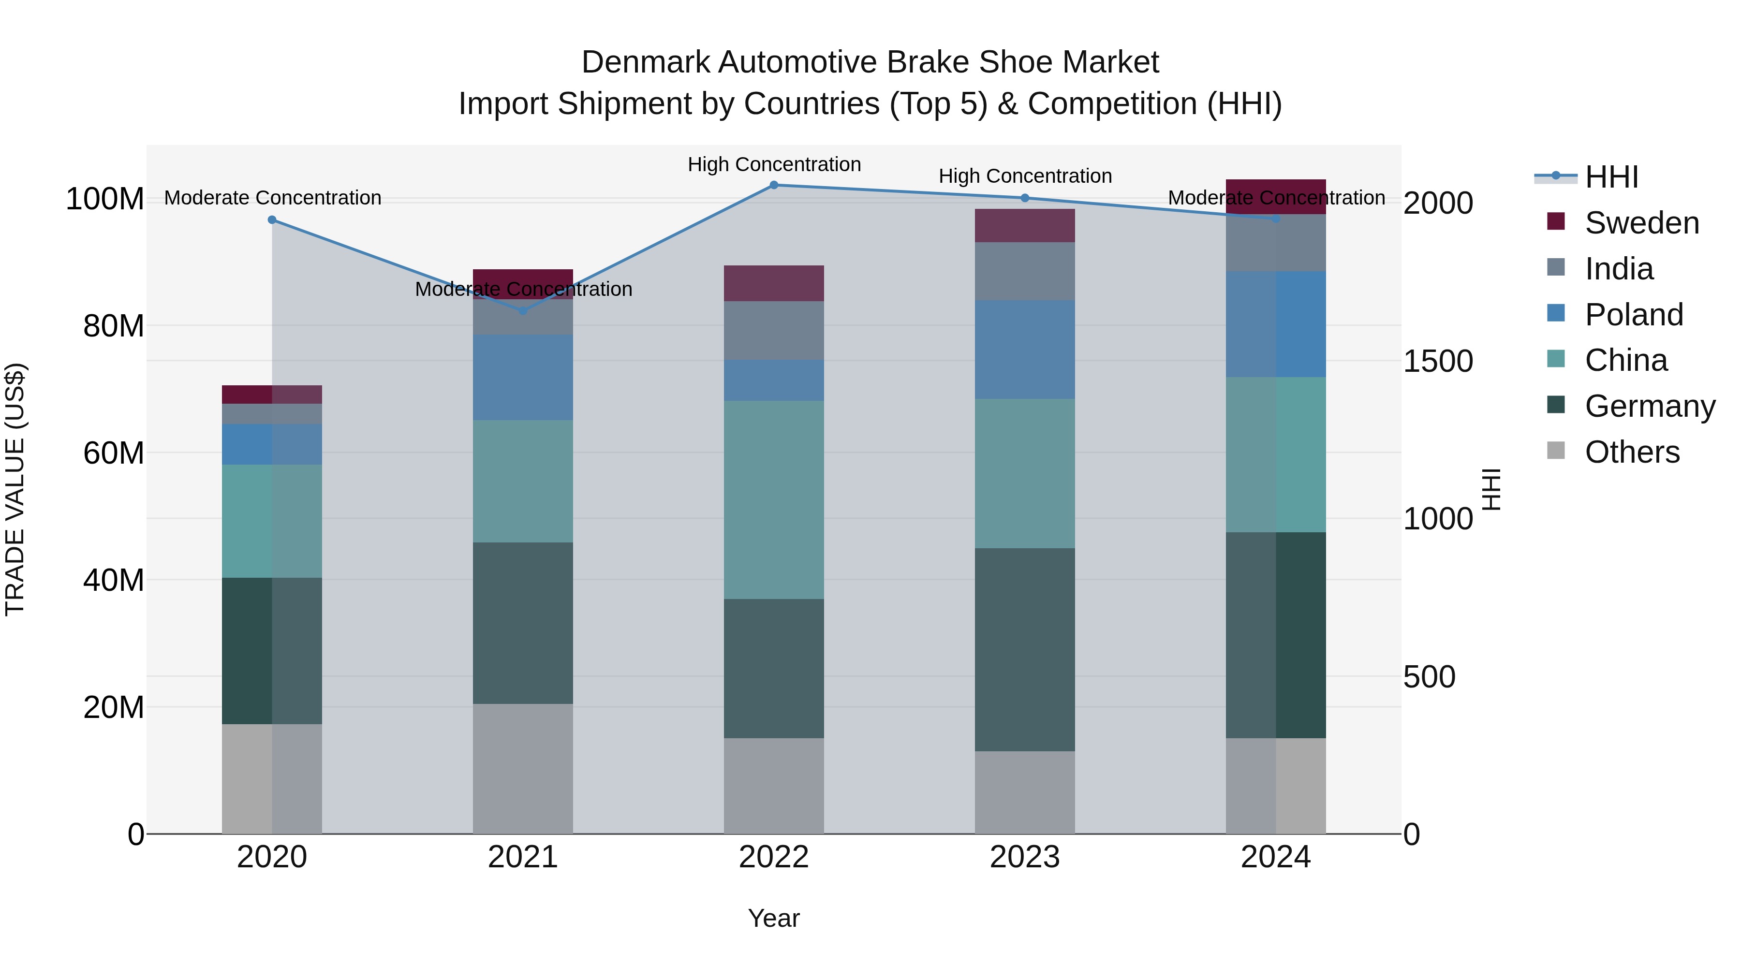Click the 80M y-axis tick label
This screenshot has width=1741, height=979.
[114, 326]
